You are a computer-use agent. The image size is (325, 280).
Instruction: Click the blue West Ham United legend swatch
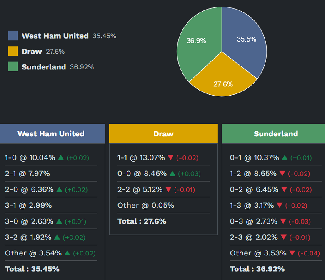13,36
